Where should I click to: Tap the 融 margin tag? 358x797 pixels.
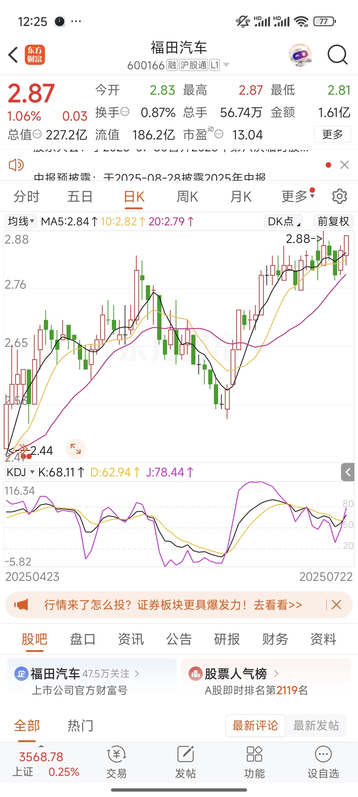point(172,65)
